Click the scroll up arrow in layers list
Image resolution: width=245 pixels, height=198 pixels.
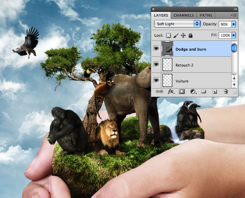tap(234, 78)
